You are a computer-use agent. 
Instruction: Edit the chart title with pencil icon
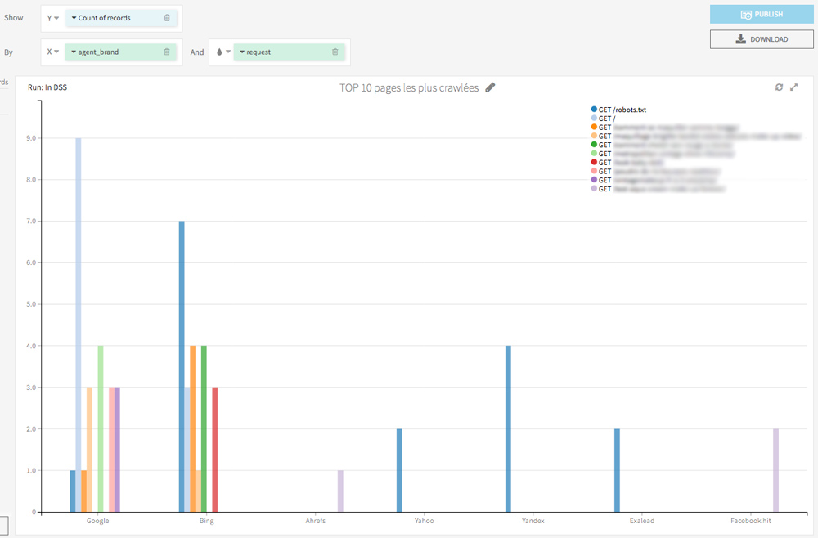[490, 87]
